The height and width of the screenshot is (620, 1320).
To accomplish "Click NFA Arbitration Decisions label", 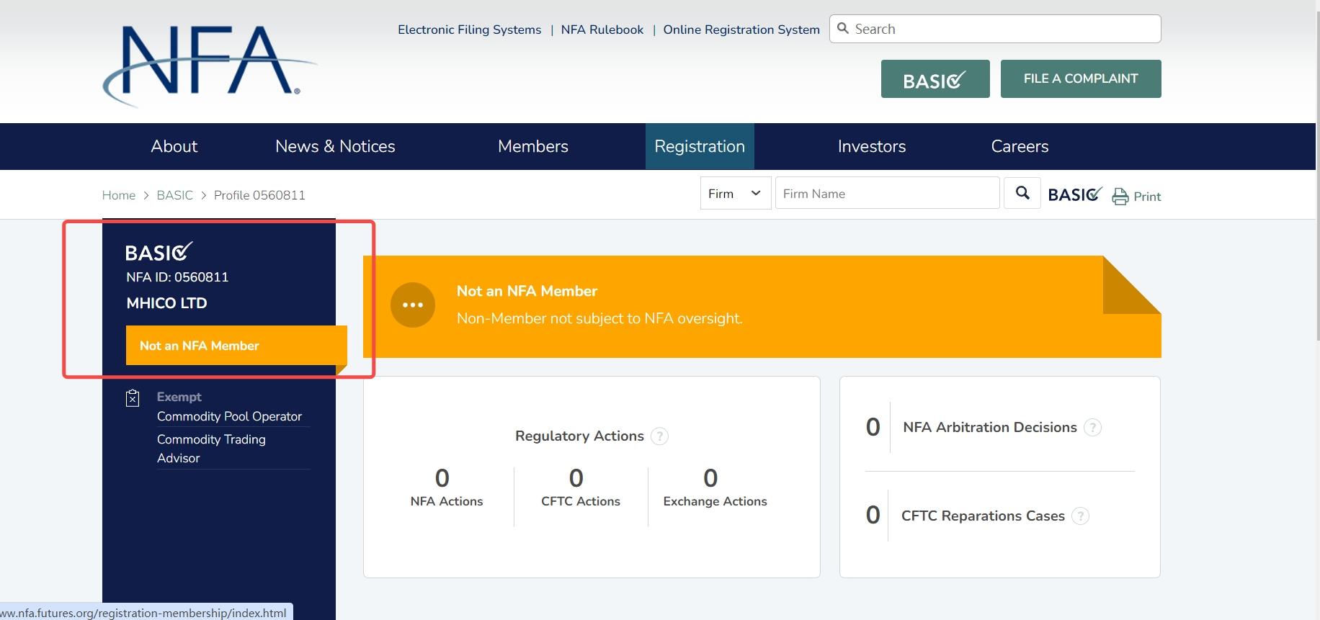I will [990, 428].
